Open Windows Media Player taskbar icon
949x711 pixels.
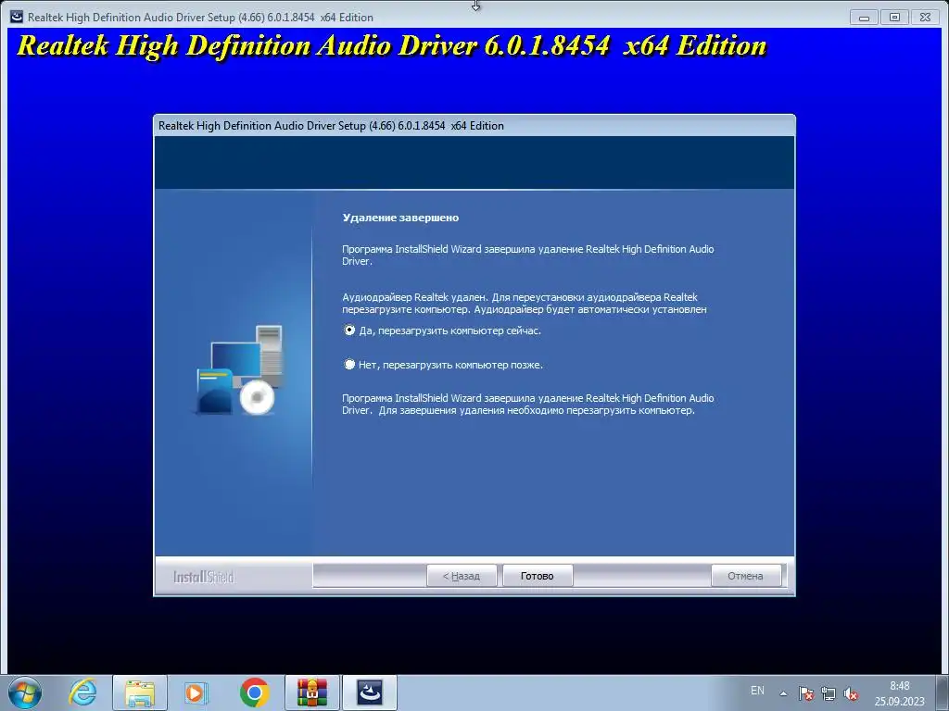point(196,692)
